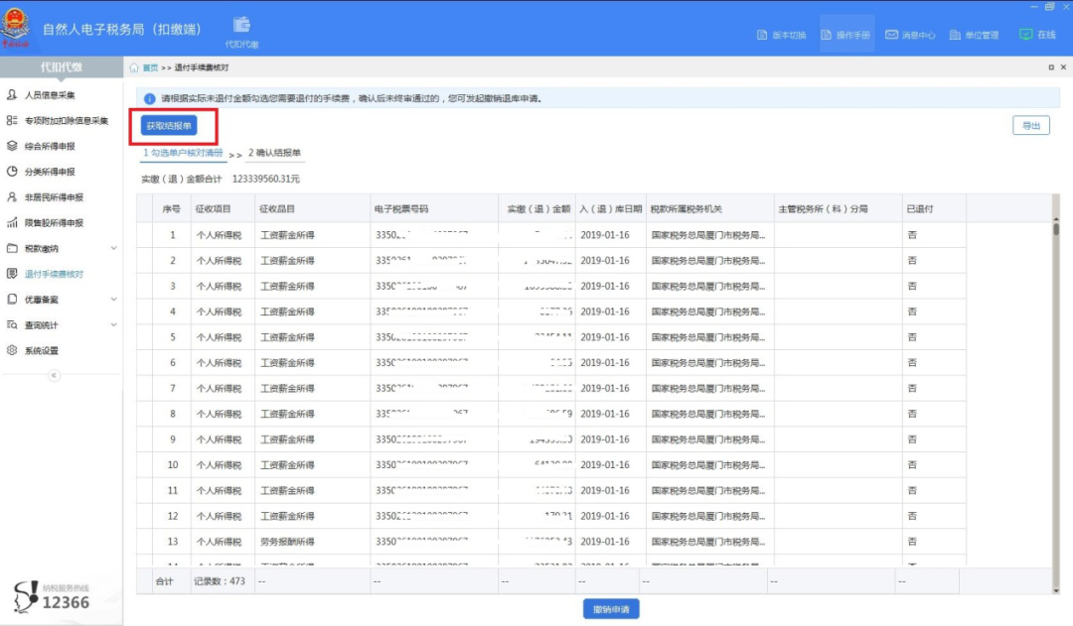Click the 电子税票号码 column header
This screenshot has height=626, width=1073.
pyautogui.click(x=434, y=209)
